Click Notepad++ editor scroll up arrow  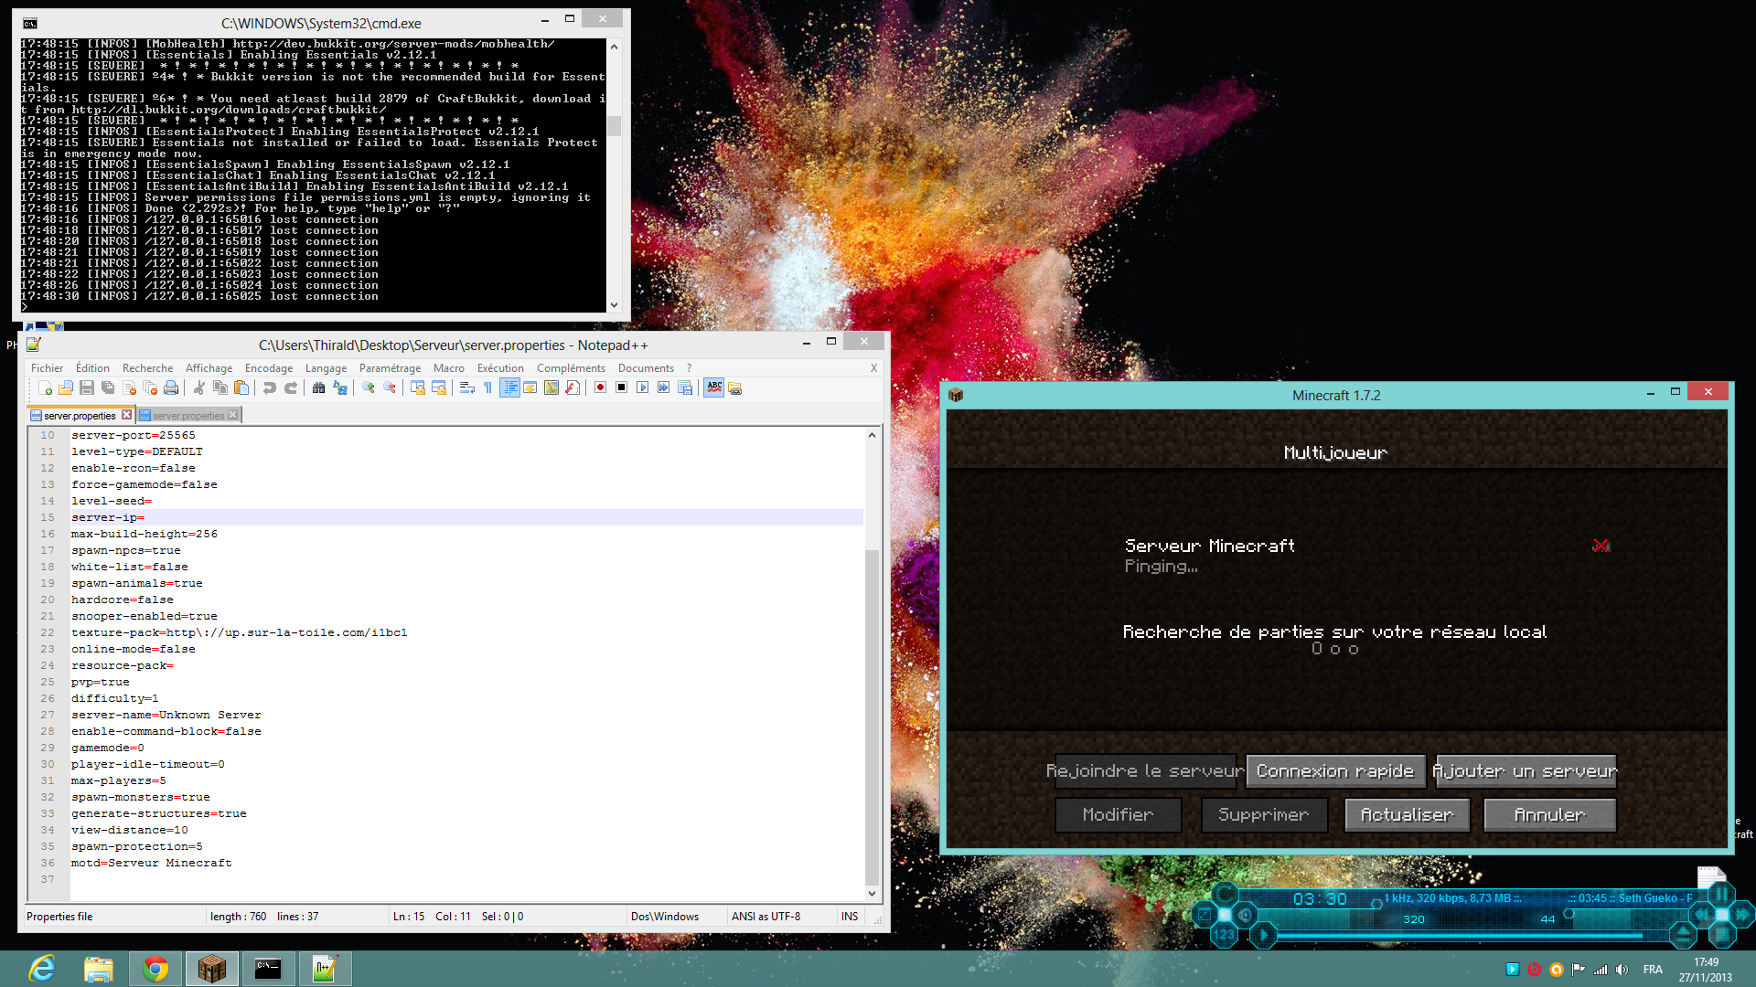(x=872, y=435)
